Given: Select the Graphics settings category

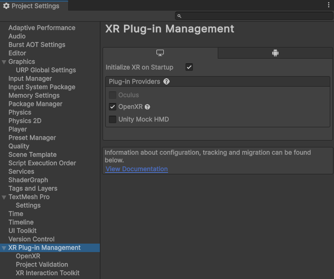Looking at the screenshot, I should point(22,61).
